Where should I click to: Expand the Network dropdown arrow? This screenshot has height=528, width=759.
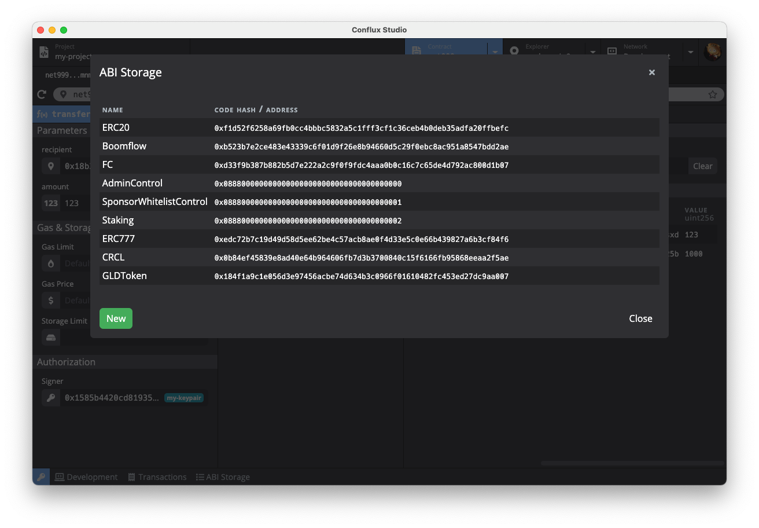[690, 52]
